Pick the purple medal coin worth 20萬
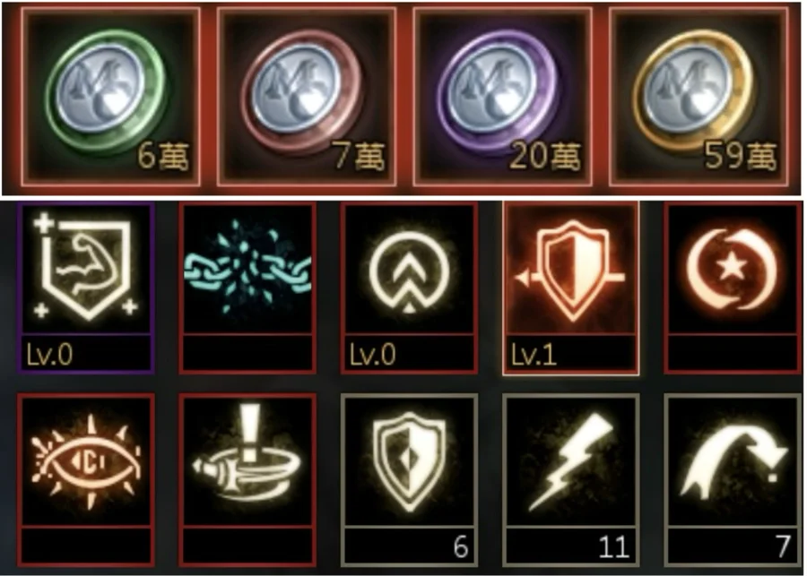 [503, 96]
